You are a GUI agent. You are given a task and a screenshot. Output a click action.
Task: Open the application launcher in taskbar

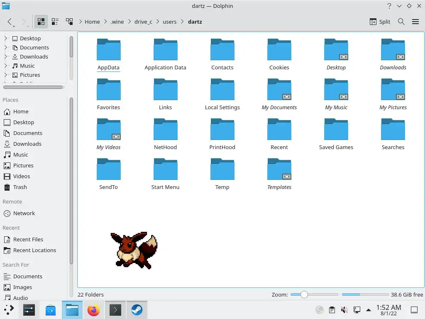(9, 310)
